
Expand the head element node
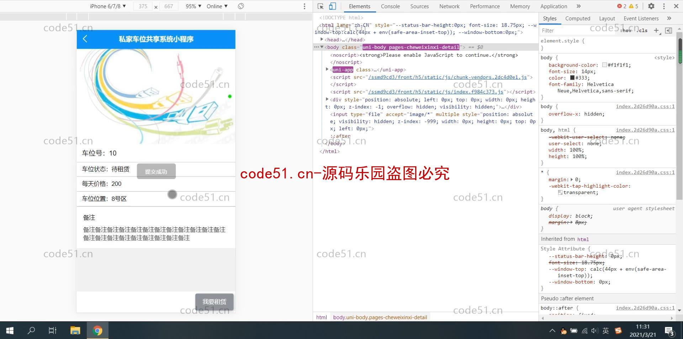[322, 40]
